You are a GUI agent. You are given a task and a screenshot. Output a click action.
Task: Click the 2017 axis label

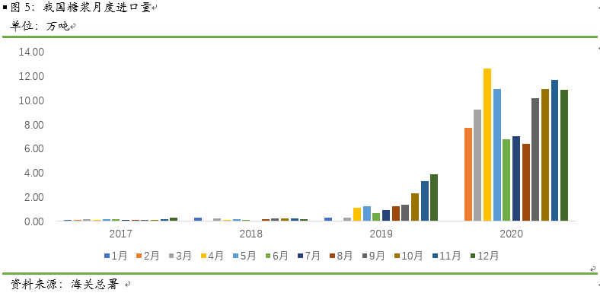[x=120, y=234]
